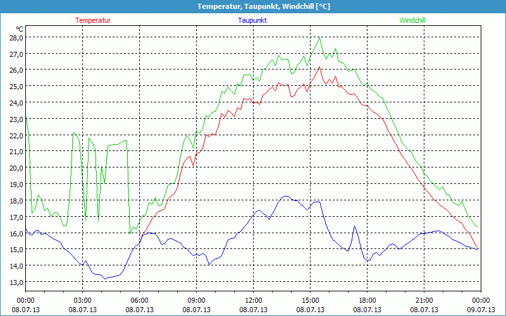Click the 23,0 y-axis value
This screenshot has height=316, width=506.
(x=17, y=119)
